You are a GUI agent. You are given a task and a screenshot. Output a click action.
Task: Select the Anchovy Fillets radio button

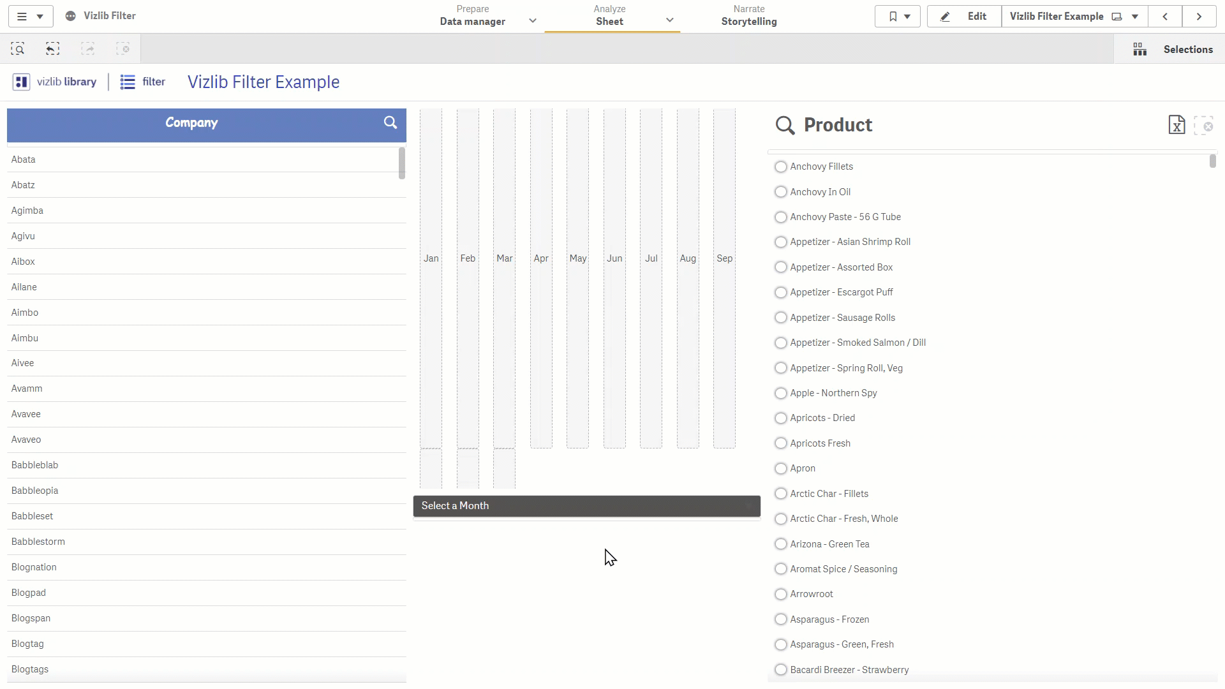point(780,167)
